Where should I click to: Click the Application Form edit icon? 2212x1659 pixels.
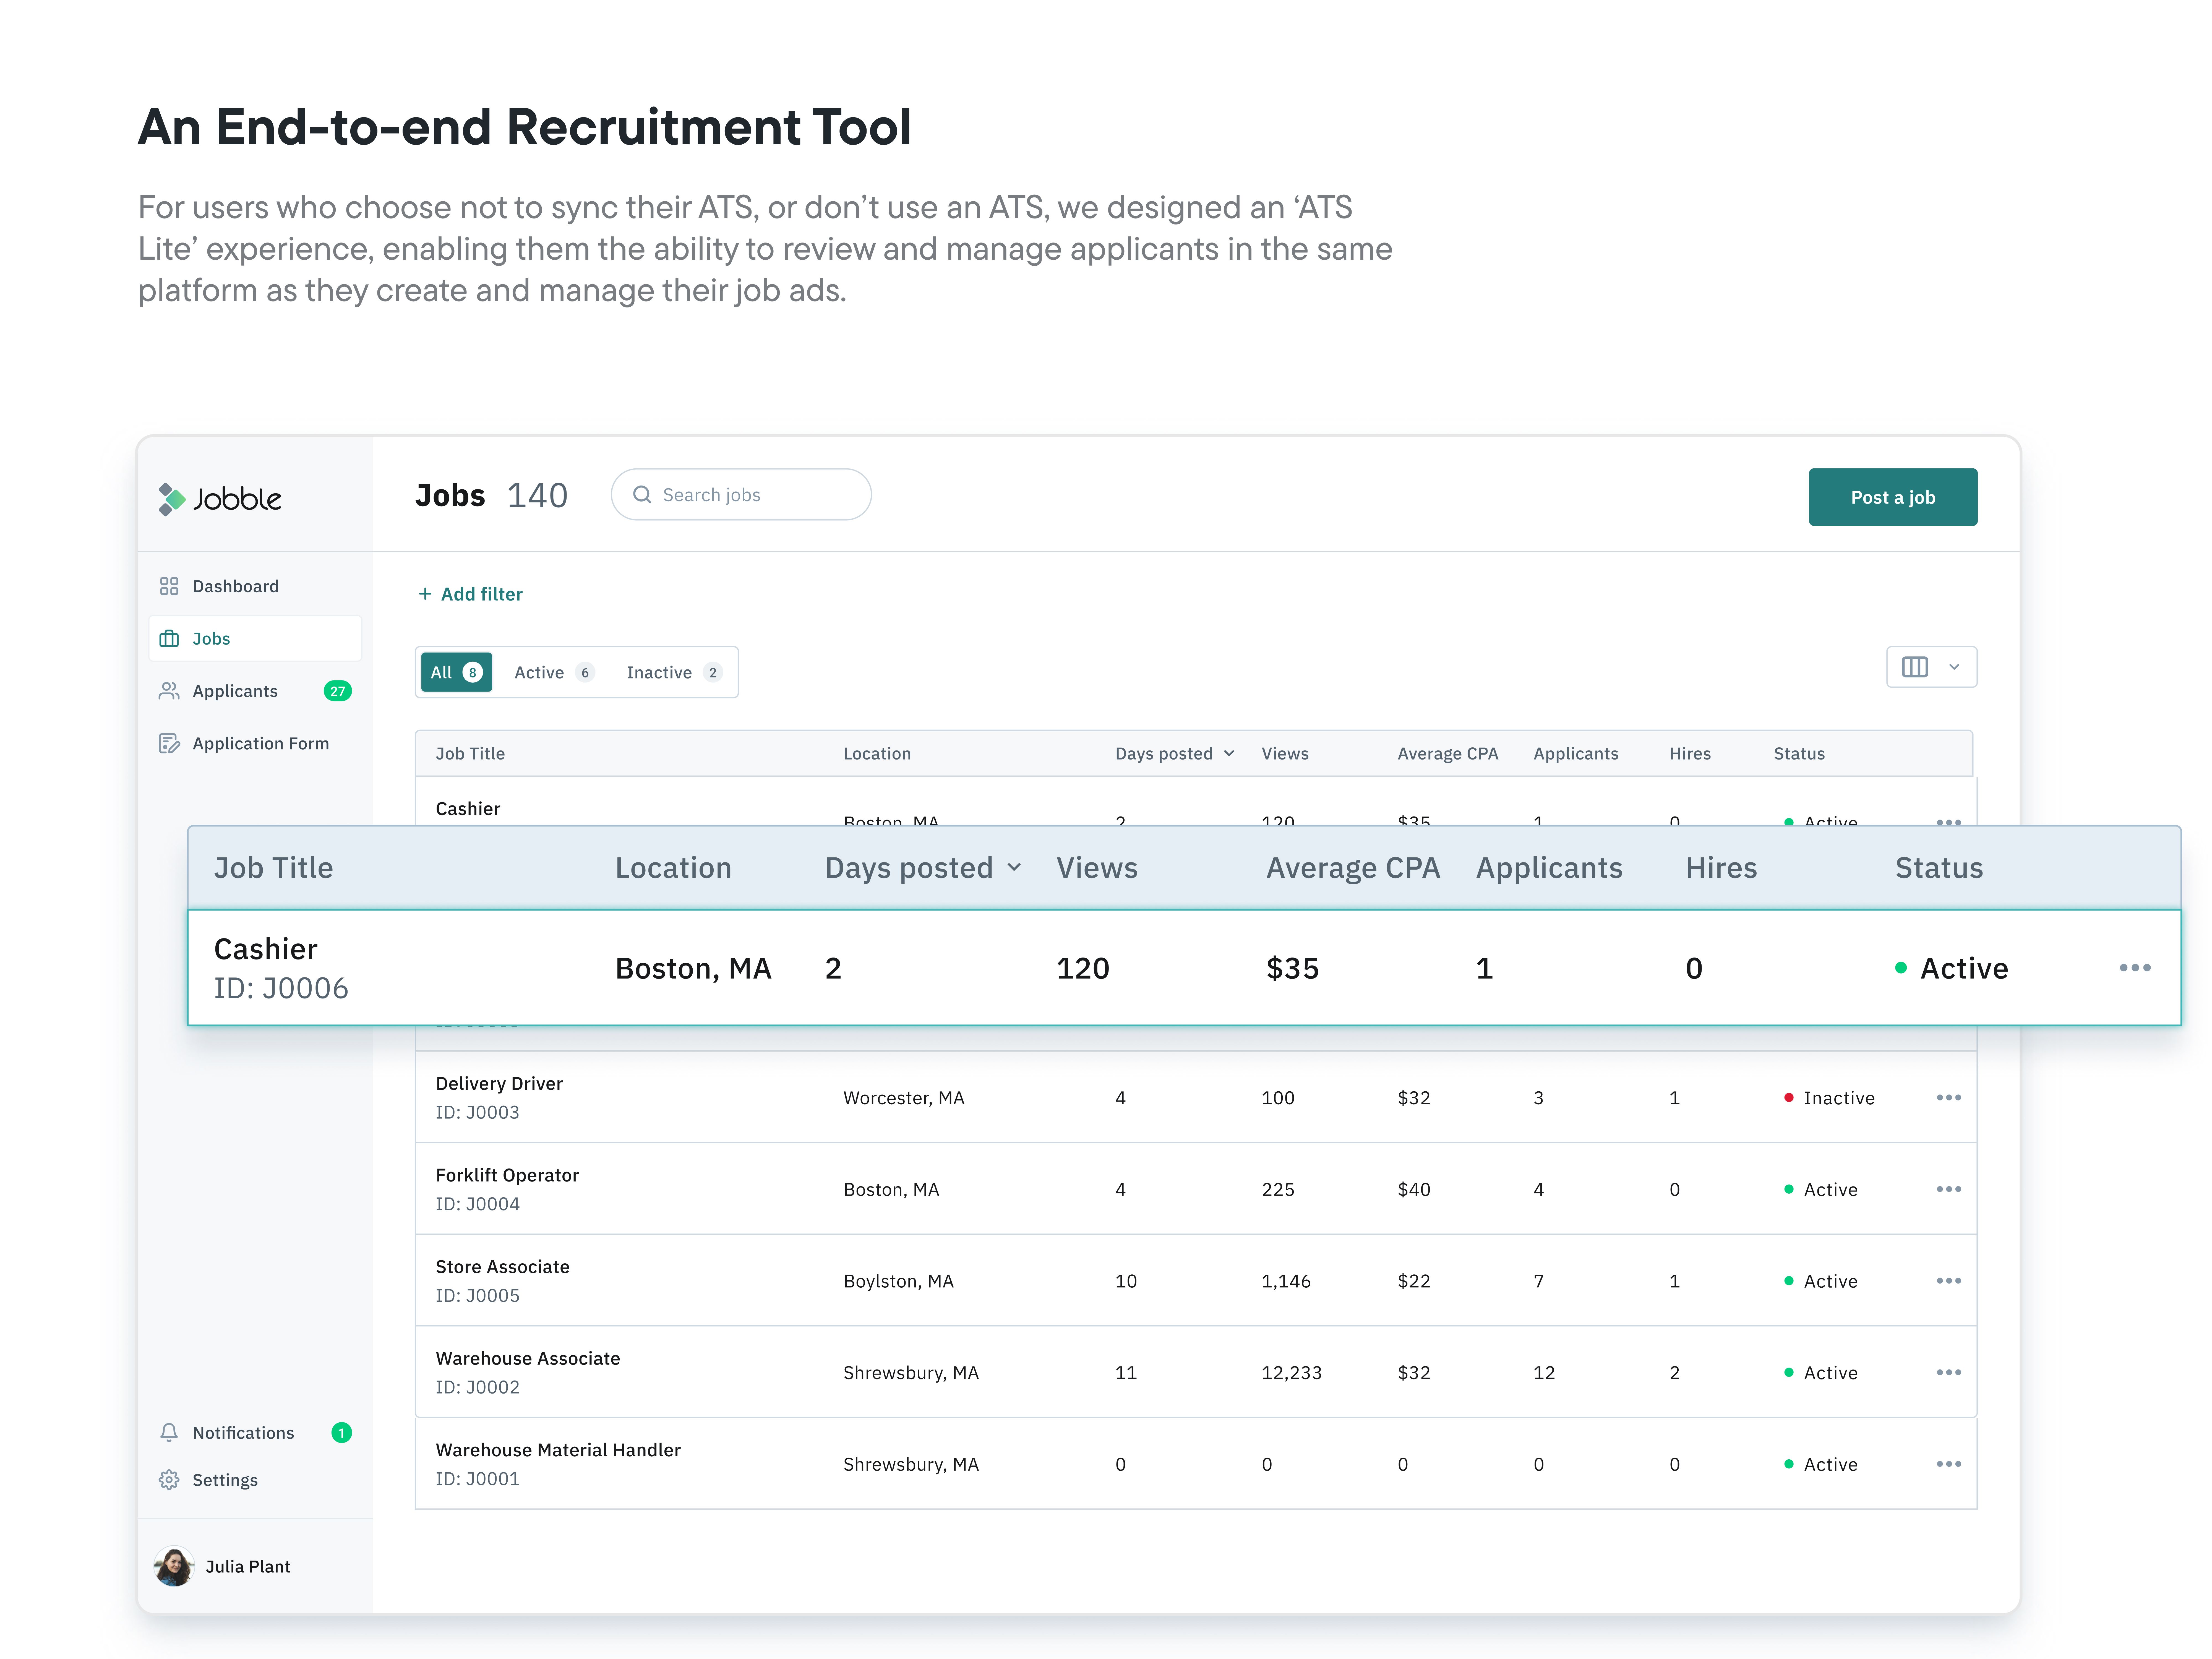click(169, 743)
